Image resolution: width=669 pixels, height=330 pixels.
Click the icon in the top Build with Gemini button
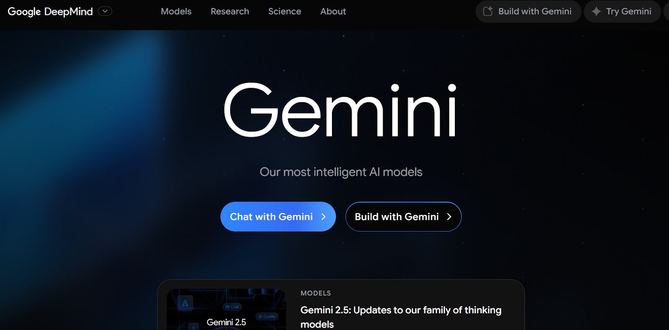click(x=488, y=11)
